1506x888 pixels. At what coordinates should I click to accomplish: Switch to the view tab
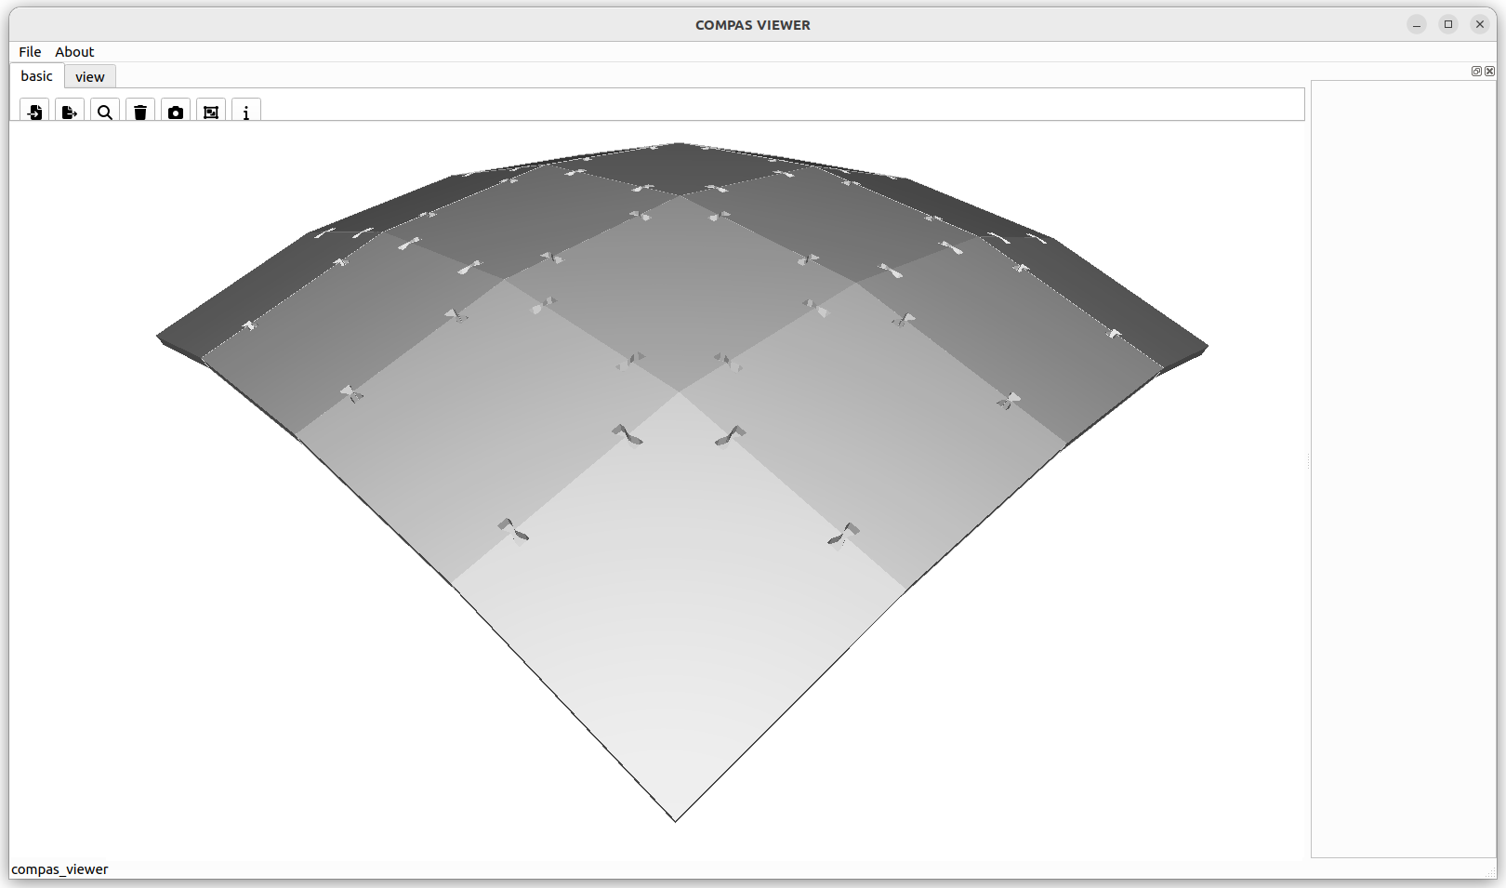pos(90,77)
